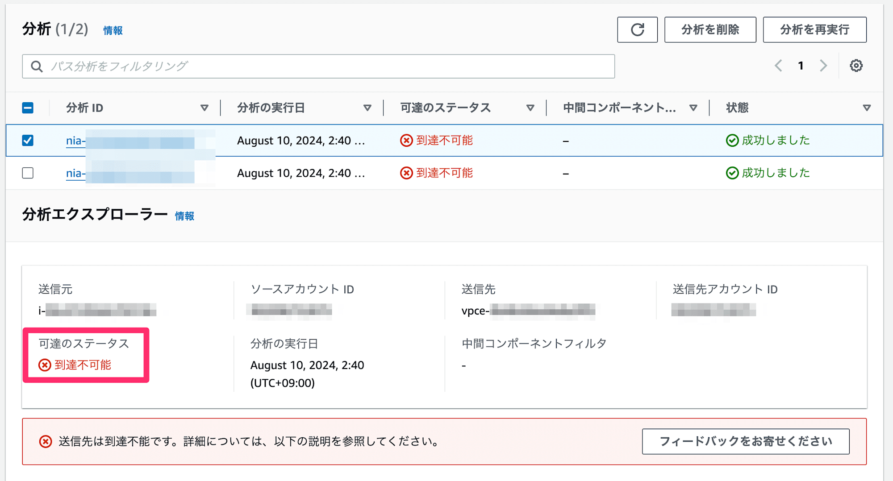The image size is (893, 481).
Task: Click the refresh analyses button
Action: point(637,30)
